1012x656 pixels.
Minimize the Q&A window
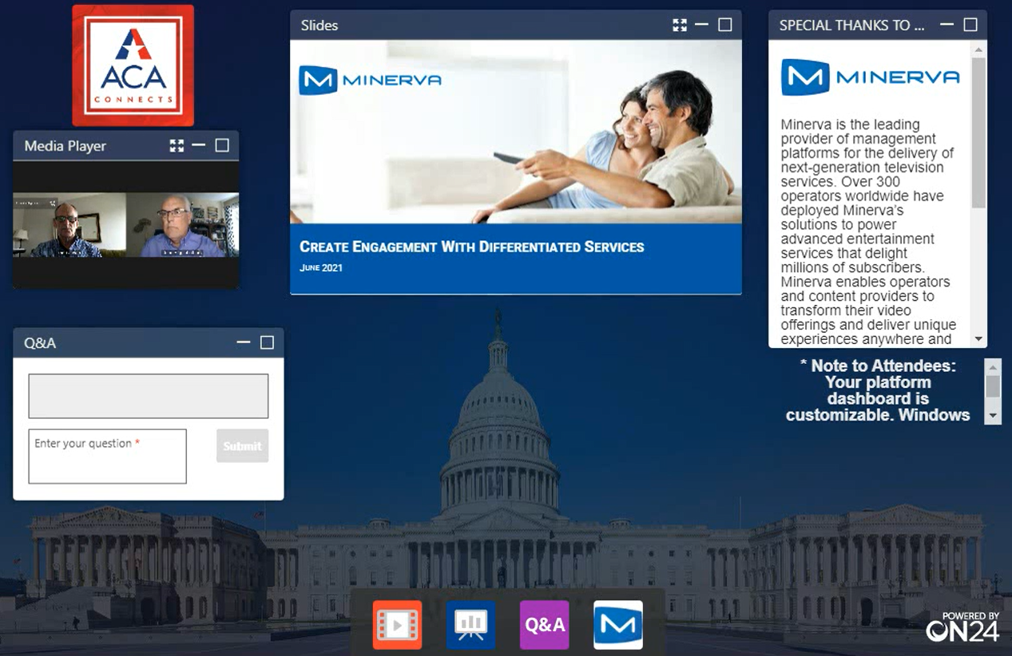pos(244,342)
